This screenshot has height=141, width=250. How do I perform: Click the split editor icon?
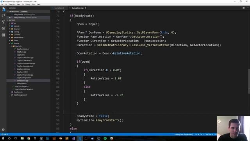[243, 8]
